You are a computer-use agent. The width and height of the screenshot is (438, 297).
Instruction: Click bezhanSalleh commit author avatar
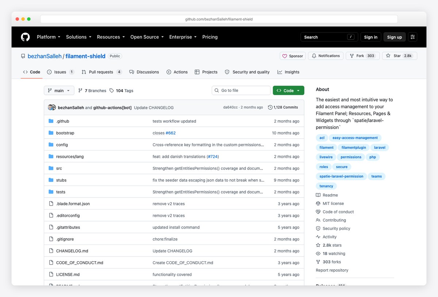coord(50,108)
